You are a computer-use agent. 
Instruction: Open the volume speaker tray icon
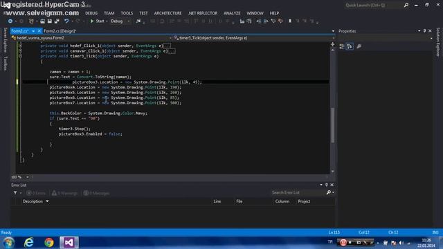coord(401,243)
